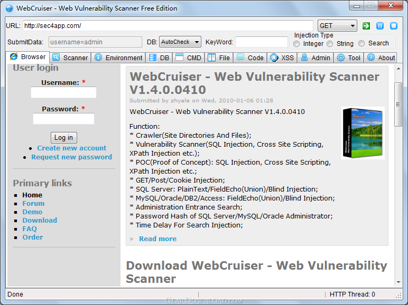408x305 pixels.
Task: Open the FAQ link
Action: coord(30,229)
